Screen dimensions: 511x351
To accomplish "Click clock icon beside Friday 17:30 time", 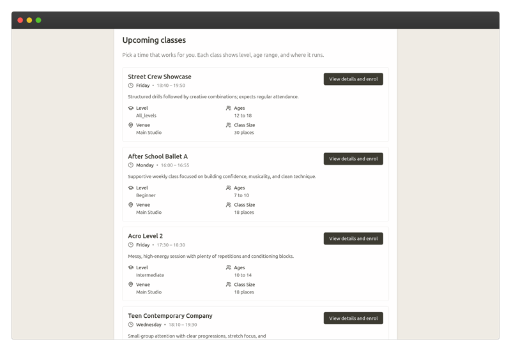I will (131, 245).
